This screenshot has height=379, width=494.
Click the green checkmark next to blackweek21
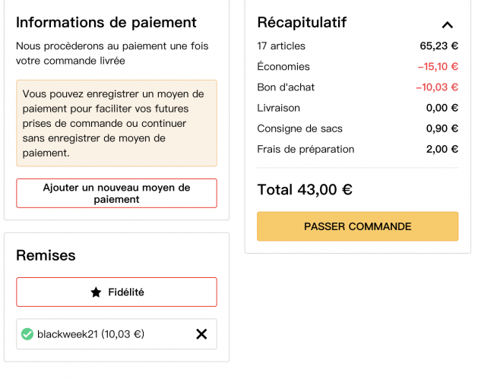(x=27, y=334)
